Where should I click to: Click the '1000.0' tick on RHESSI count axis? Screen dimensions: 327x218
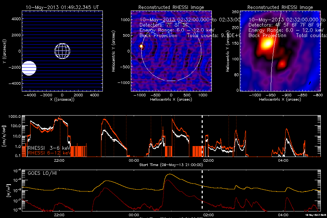tap(15, 116)
